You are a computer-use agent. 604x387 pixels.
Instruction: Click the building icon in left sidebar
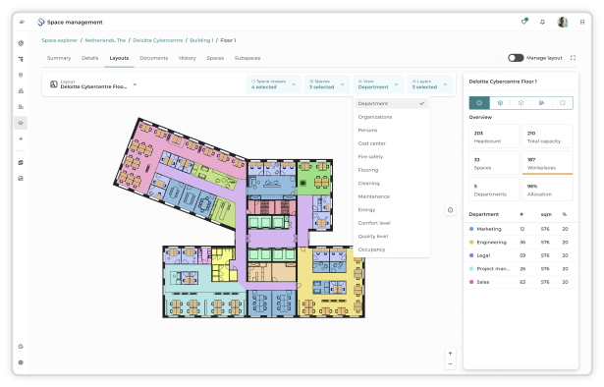(x=21, y=107)
